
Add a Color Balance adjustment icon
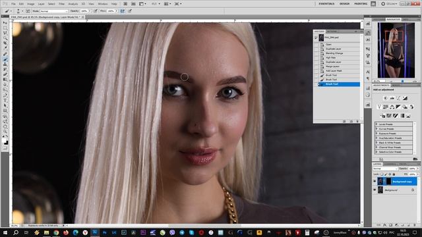point(392,107)
